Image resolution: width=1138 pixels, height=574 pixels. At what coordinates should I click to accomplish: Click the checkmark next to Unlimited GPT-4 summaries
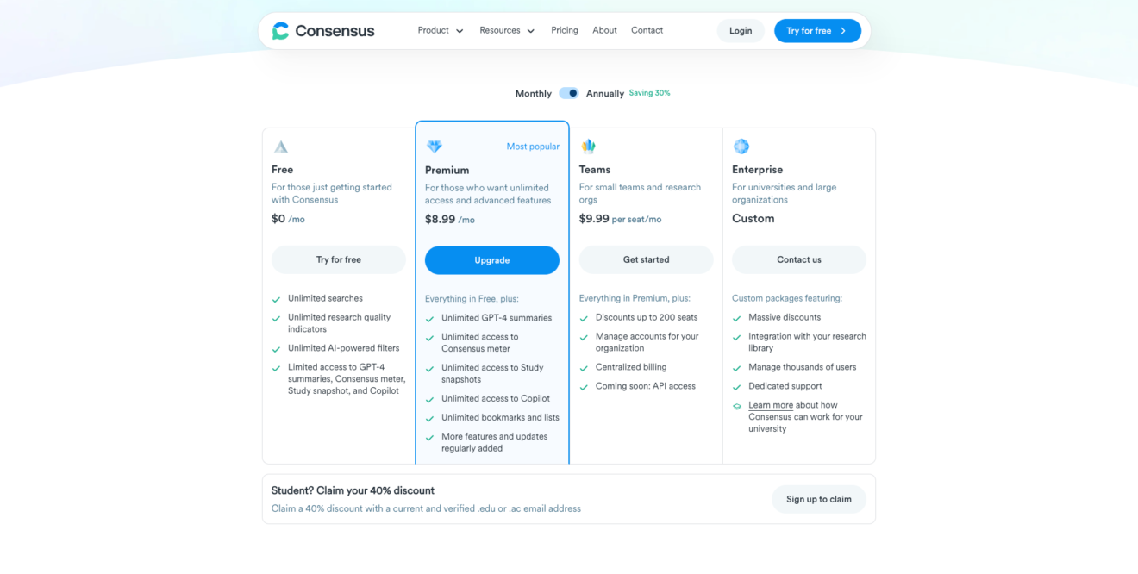(429, 318)
